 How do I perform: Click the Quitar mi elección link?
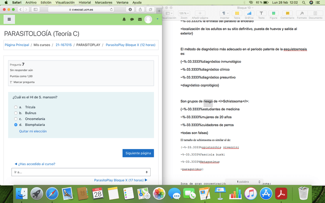(33, 131)
